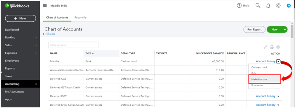Viewport: 296px width, 108px height.
Task: Select the Chart of Accounts tab
Action: click(x=57, y=18)
